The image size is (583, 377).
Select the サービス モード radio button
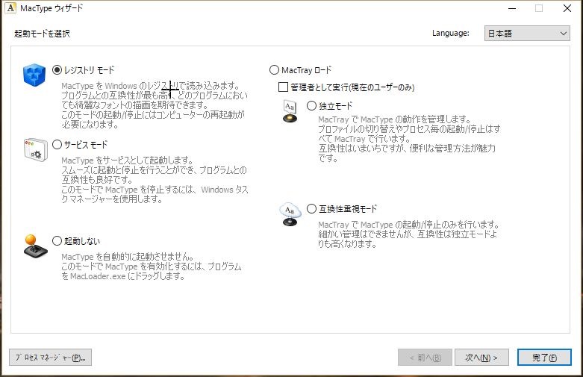[x=57, y=145]
